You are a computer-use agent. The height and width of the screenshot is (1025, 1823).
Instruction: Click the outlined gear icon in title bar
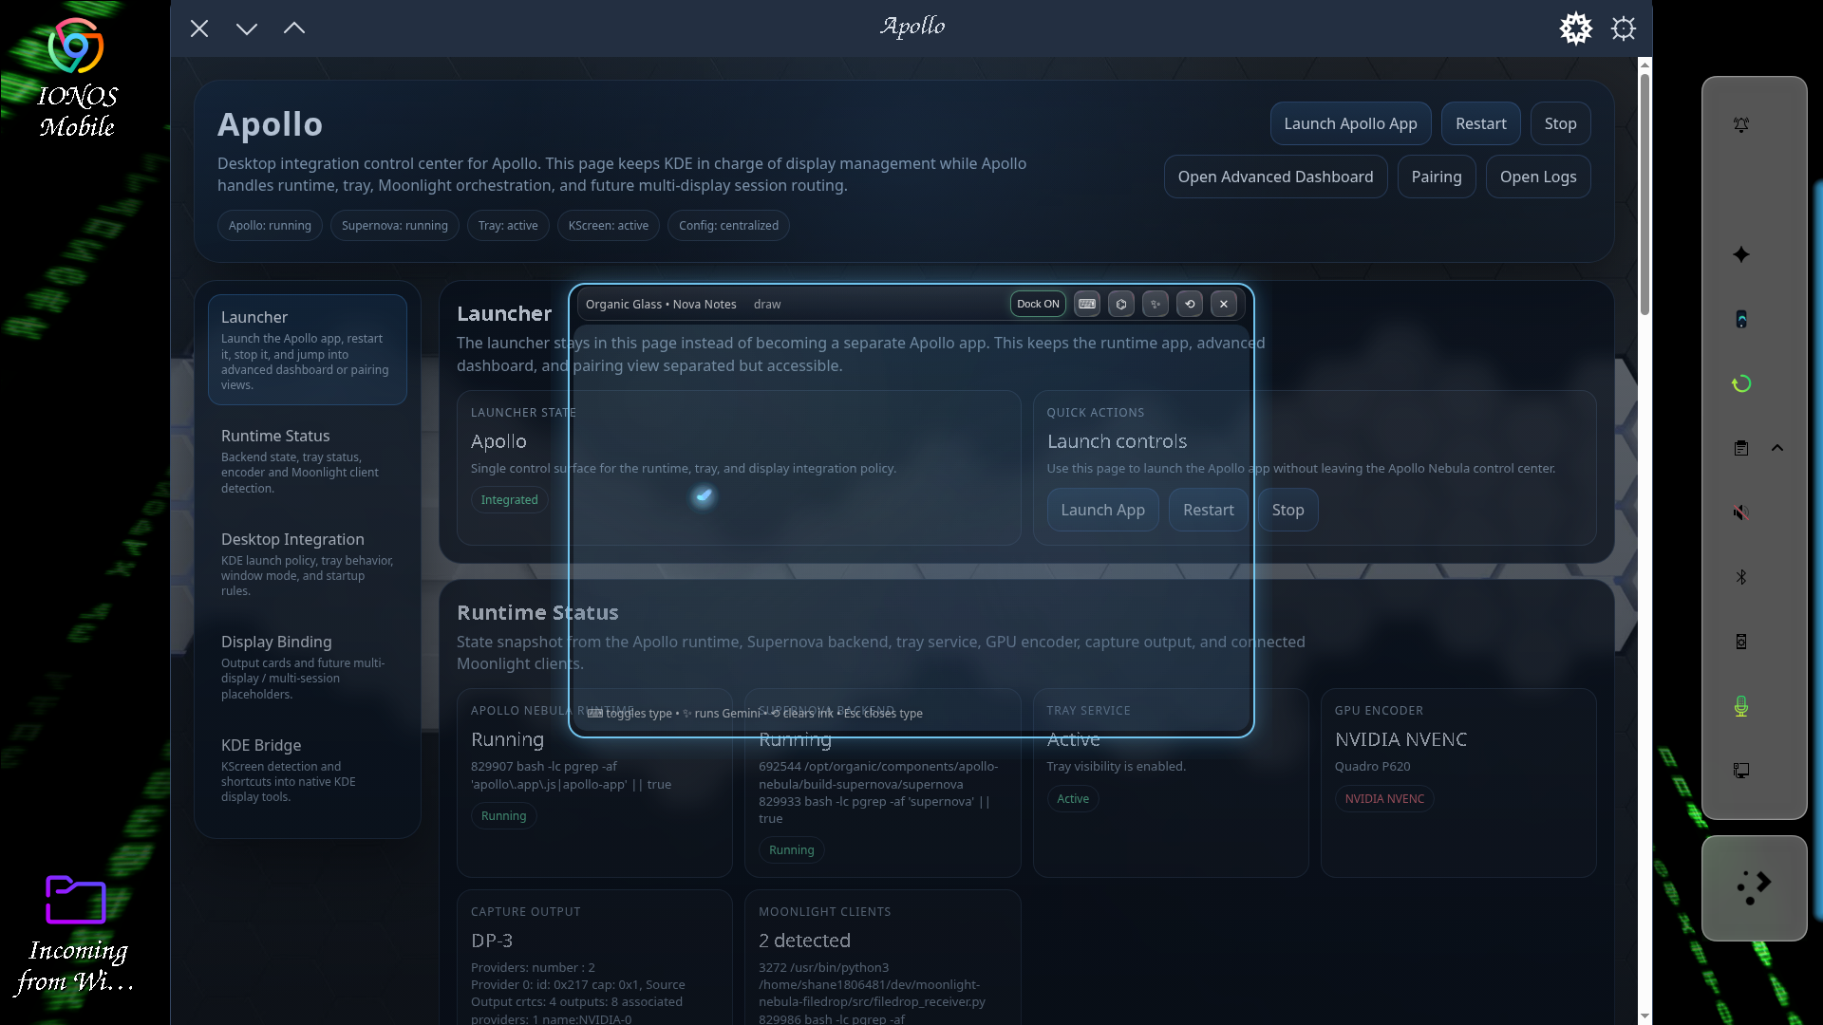[1624, 28]
